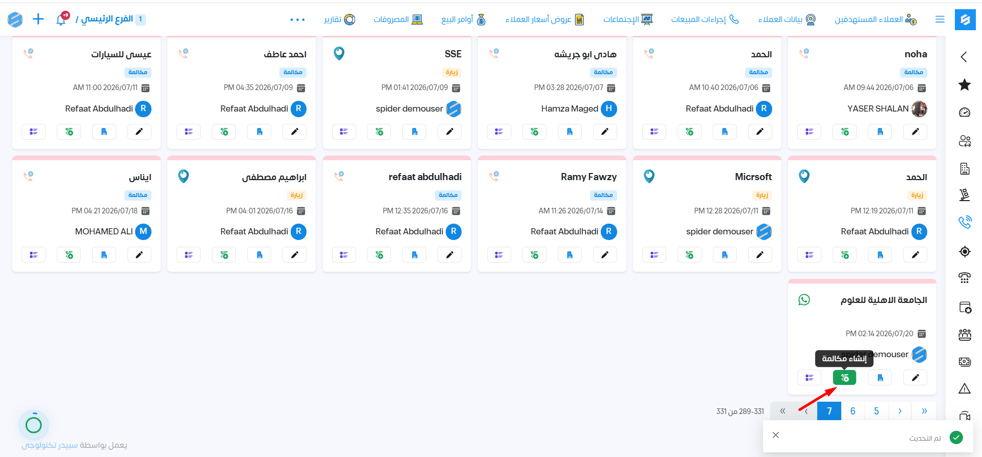Image resolution: width=982 pixels, height=457 pixels.
Task: Open the favorites star sidebar icon
Action: tap(965, 85)
